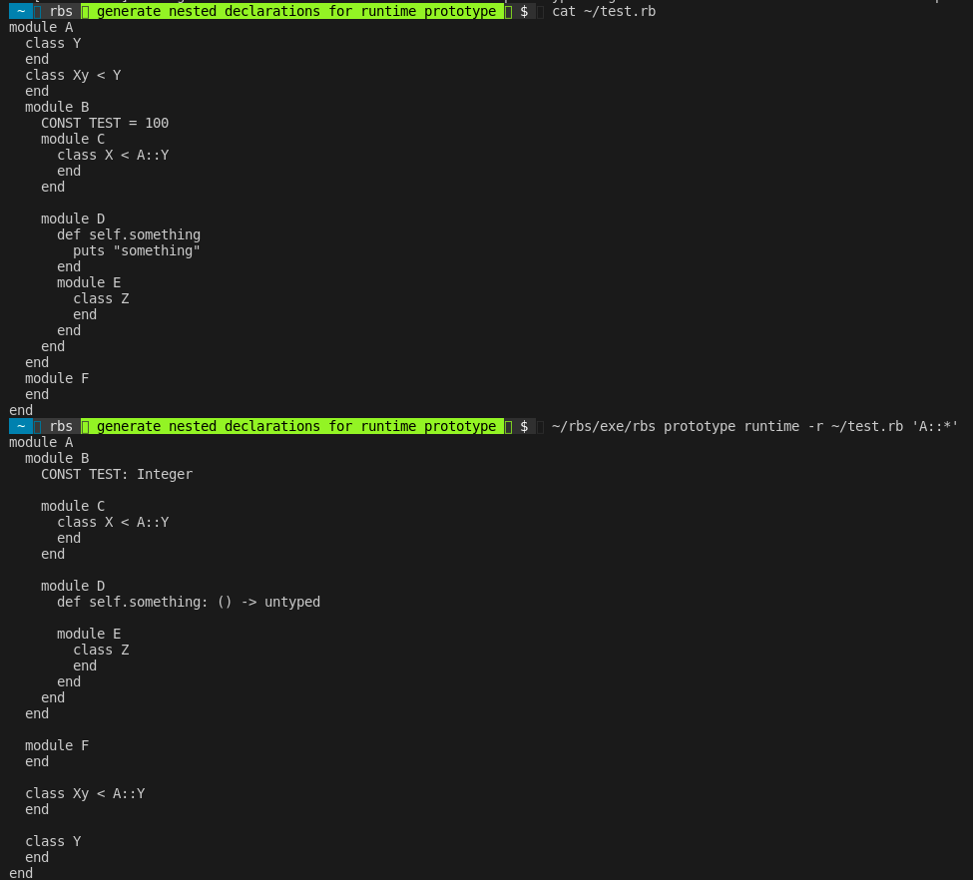
Task: Click the 'puts "something"' line
Action: (137, 250)
